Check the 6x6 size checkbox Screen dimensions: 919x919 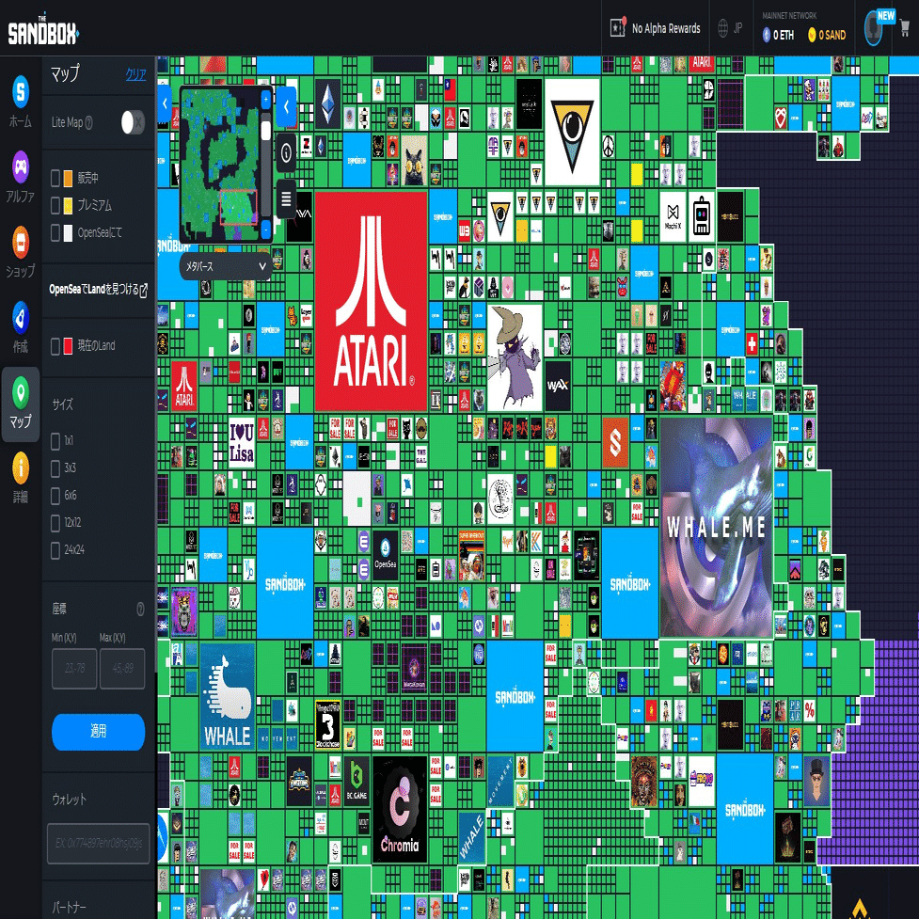[x=55, y=496]
